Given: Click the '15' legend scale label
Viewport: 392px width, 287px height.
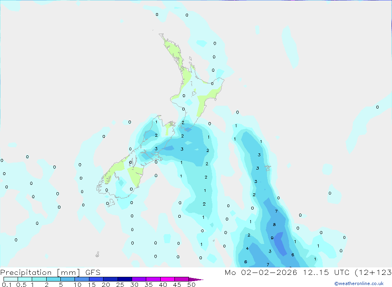Looking at the screenshot, I should click(x=91, y=285).
